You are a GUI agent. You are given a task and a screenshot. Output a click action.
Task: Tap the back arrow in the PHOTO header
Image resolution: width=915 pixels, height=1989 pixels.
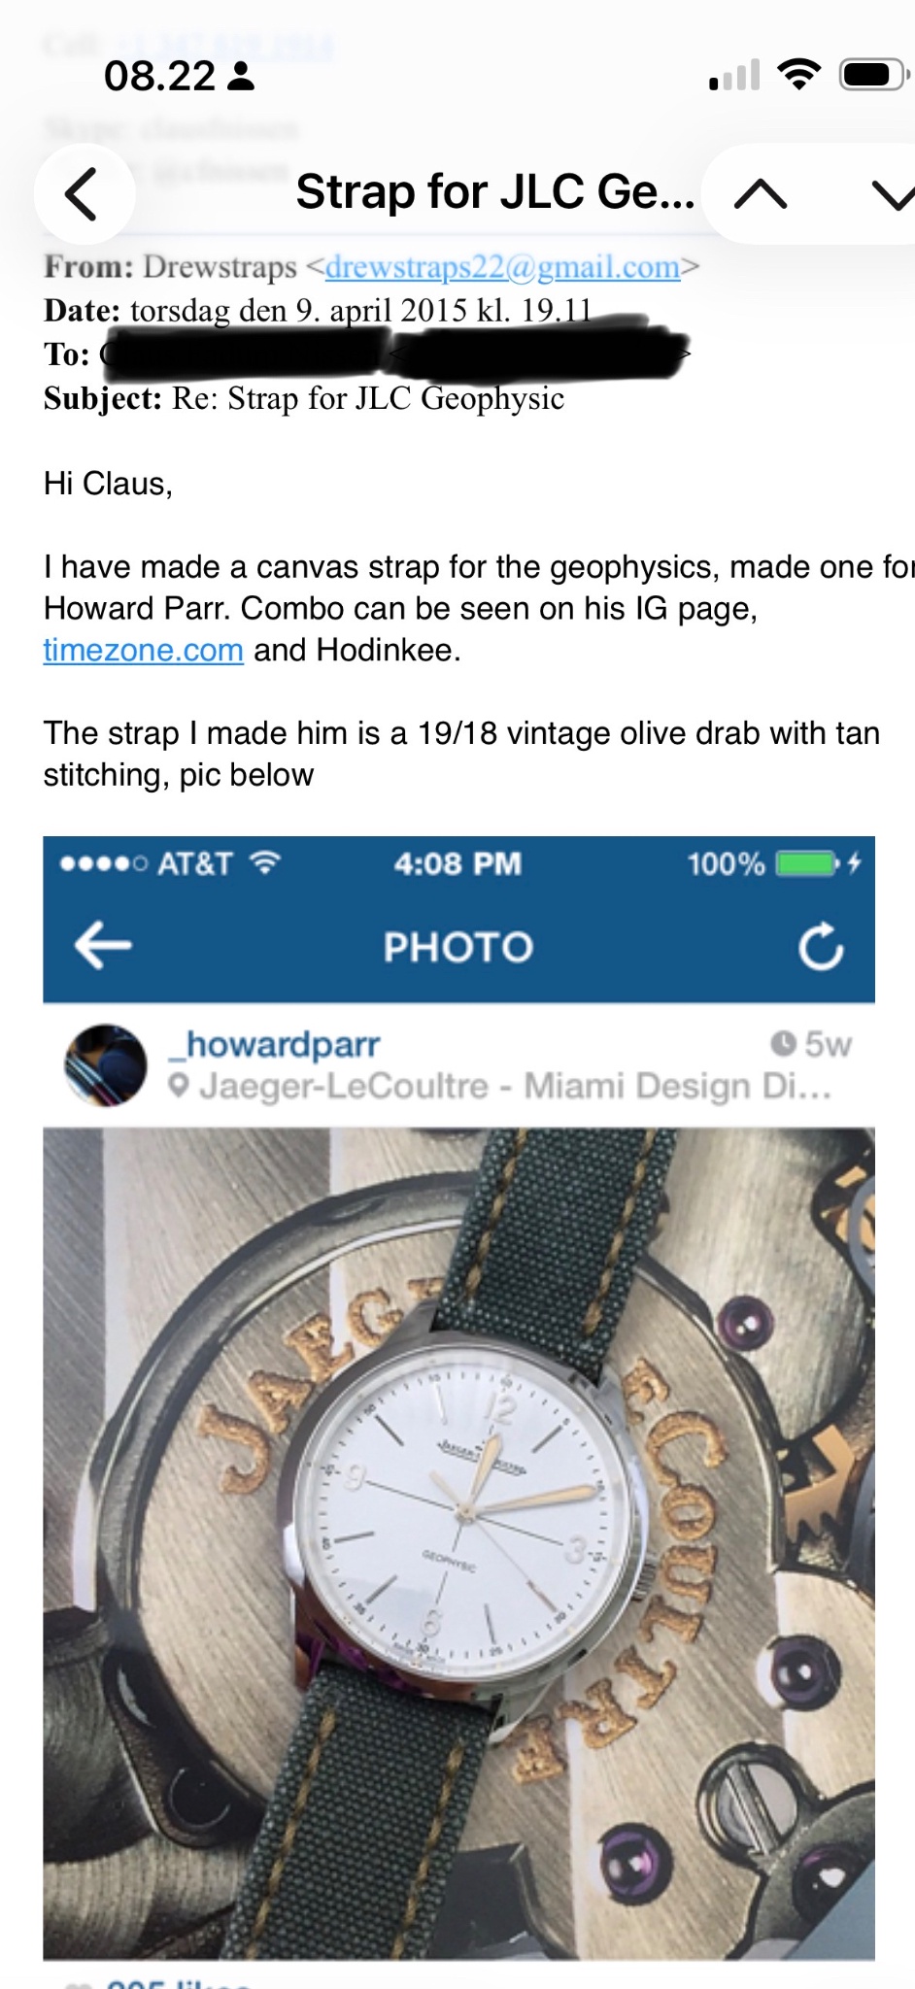(x=103, y=945)
